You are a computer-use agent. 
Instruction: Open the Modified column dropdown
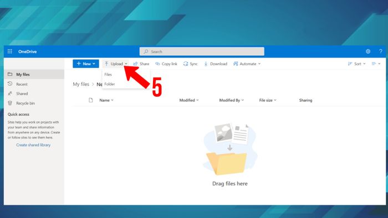(x=189, y=100)
